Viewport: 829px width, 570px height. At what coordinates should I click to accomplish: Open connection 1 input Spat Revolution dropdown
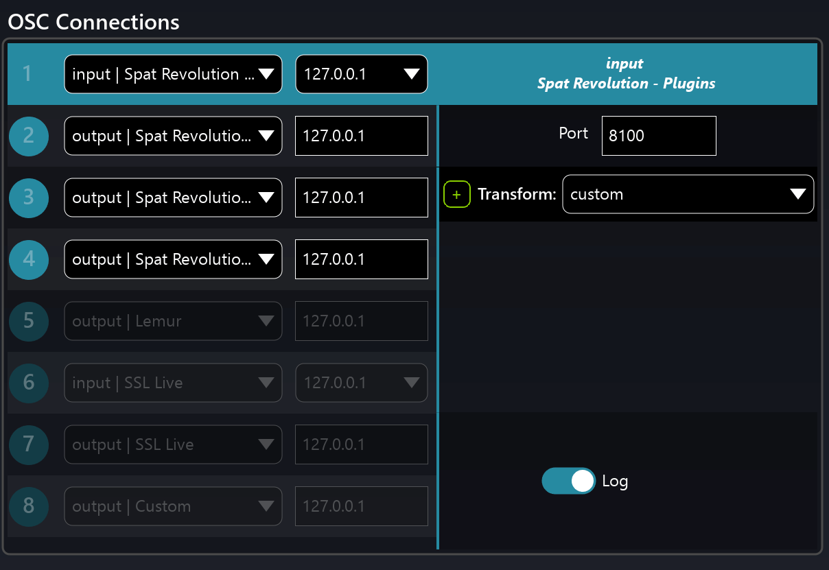coord(173,74)
